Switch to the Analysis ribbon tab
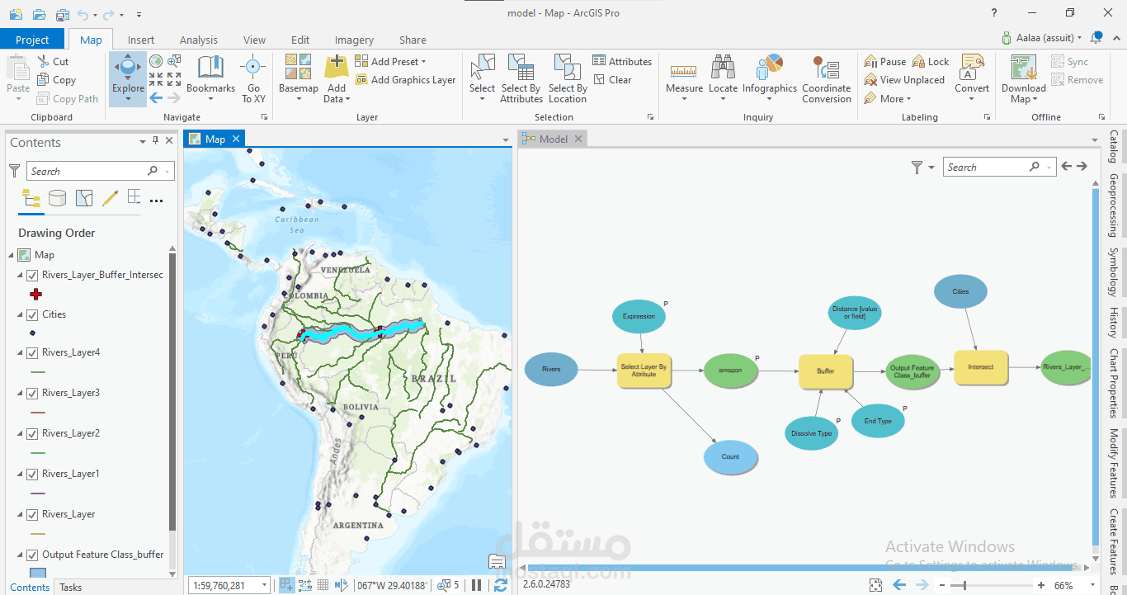 (x=199, y=40)
